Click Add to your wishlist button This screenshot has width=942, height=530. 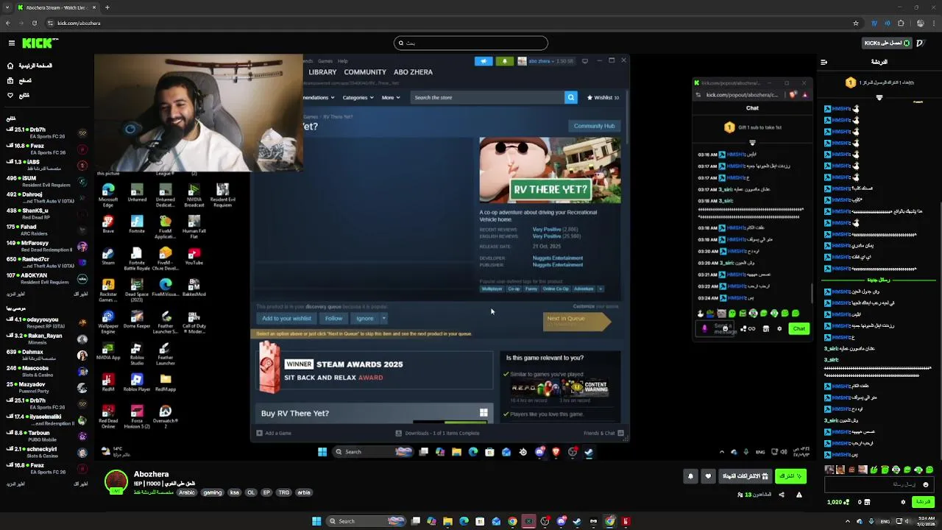point(286,318)
